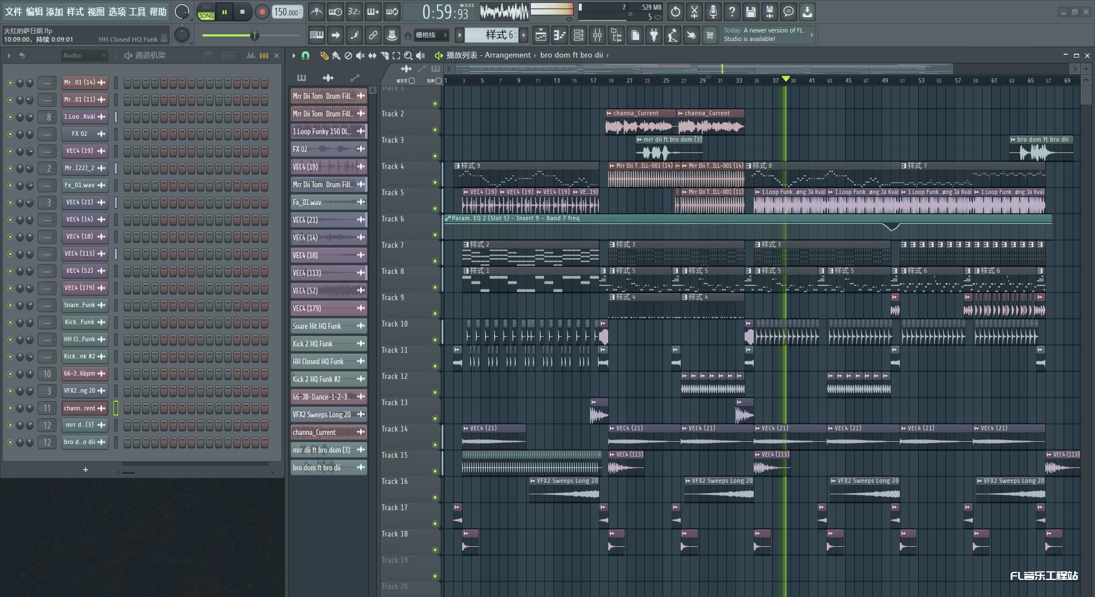
Task: Adjust the main volume slider
Action: pos(251,35)
